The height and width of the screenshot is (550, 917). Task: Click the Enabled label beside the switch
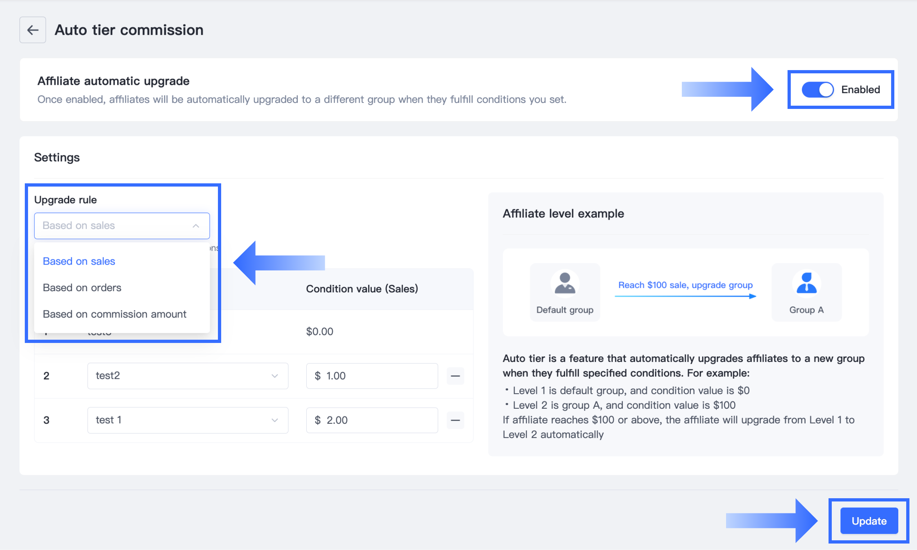pyautogui.click(x=860, y=90)
